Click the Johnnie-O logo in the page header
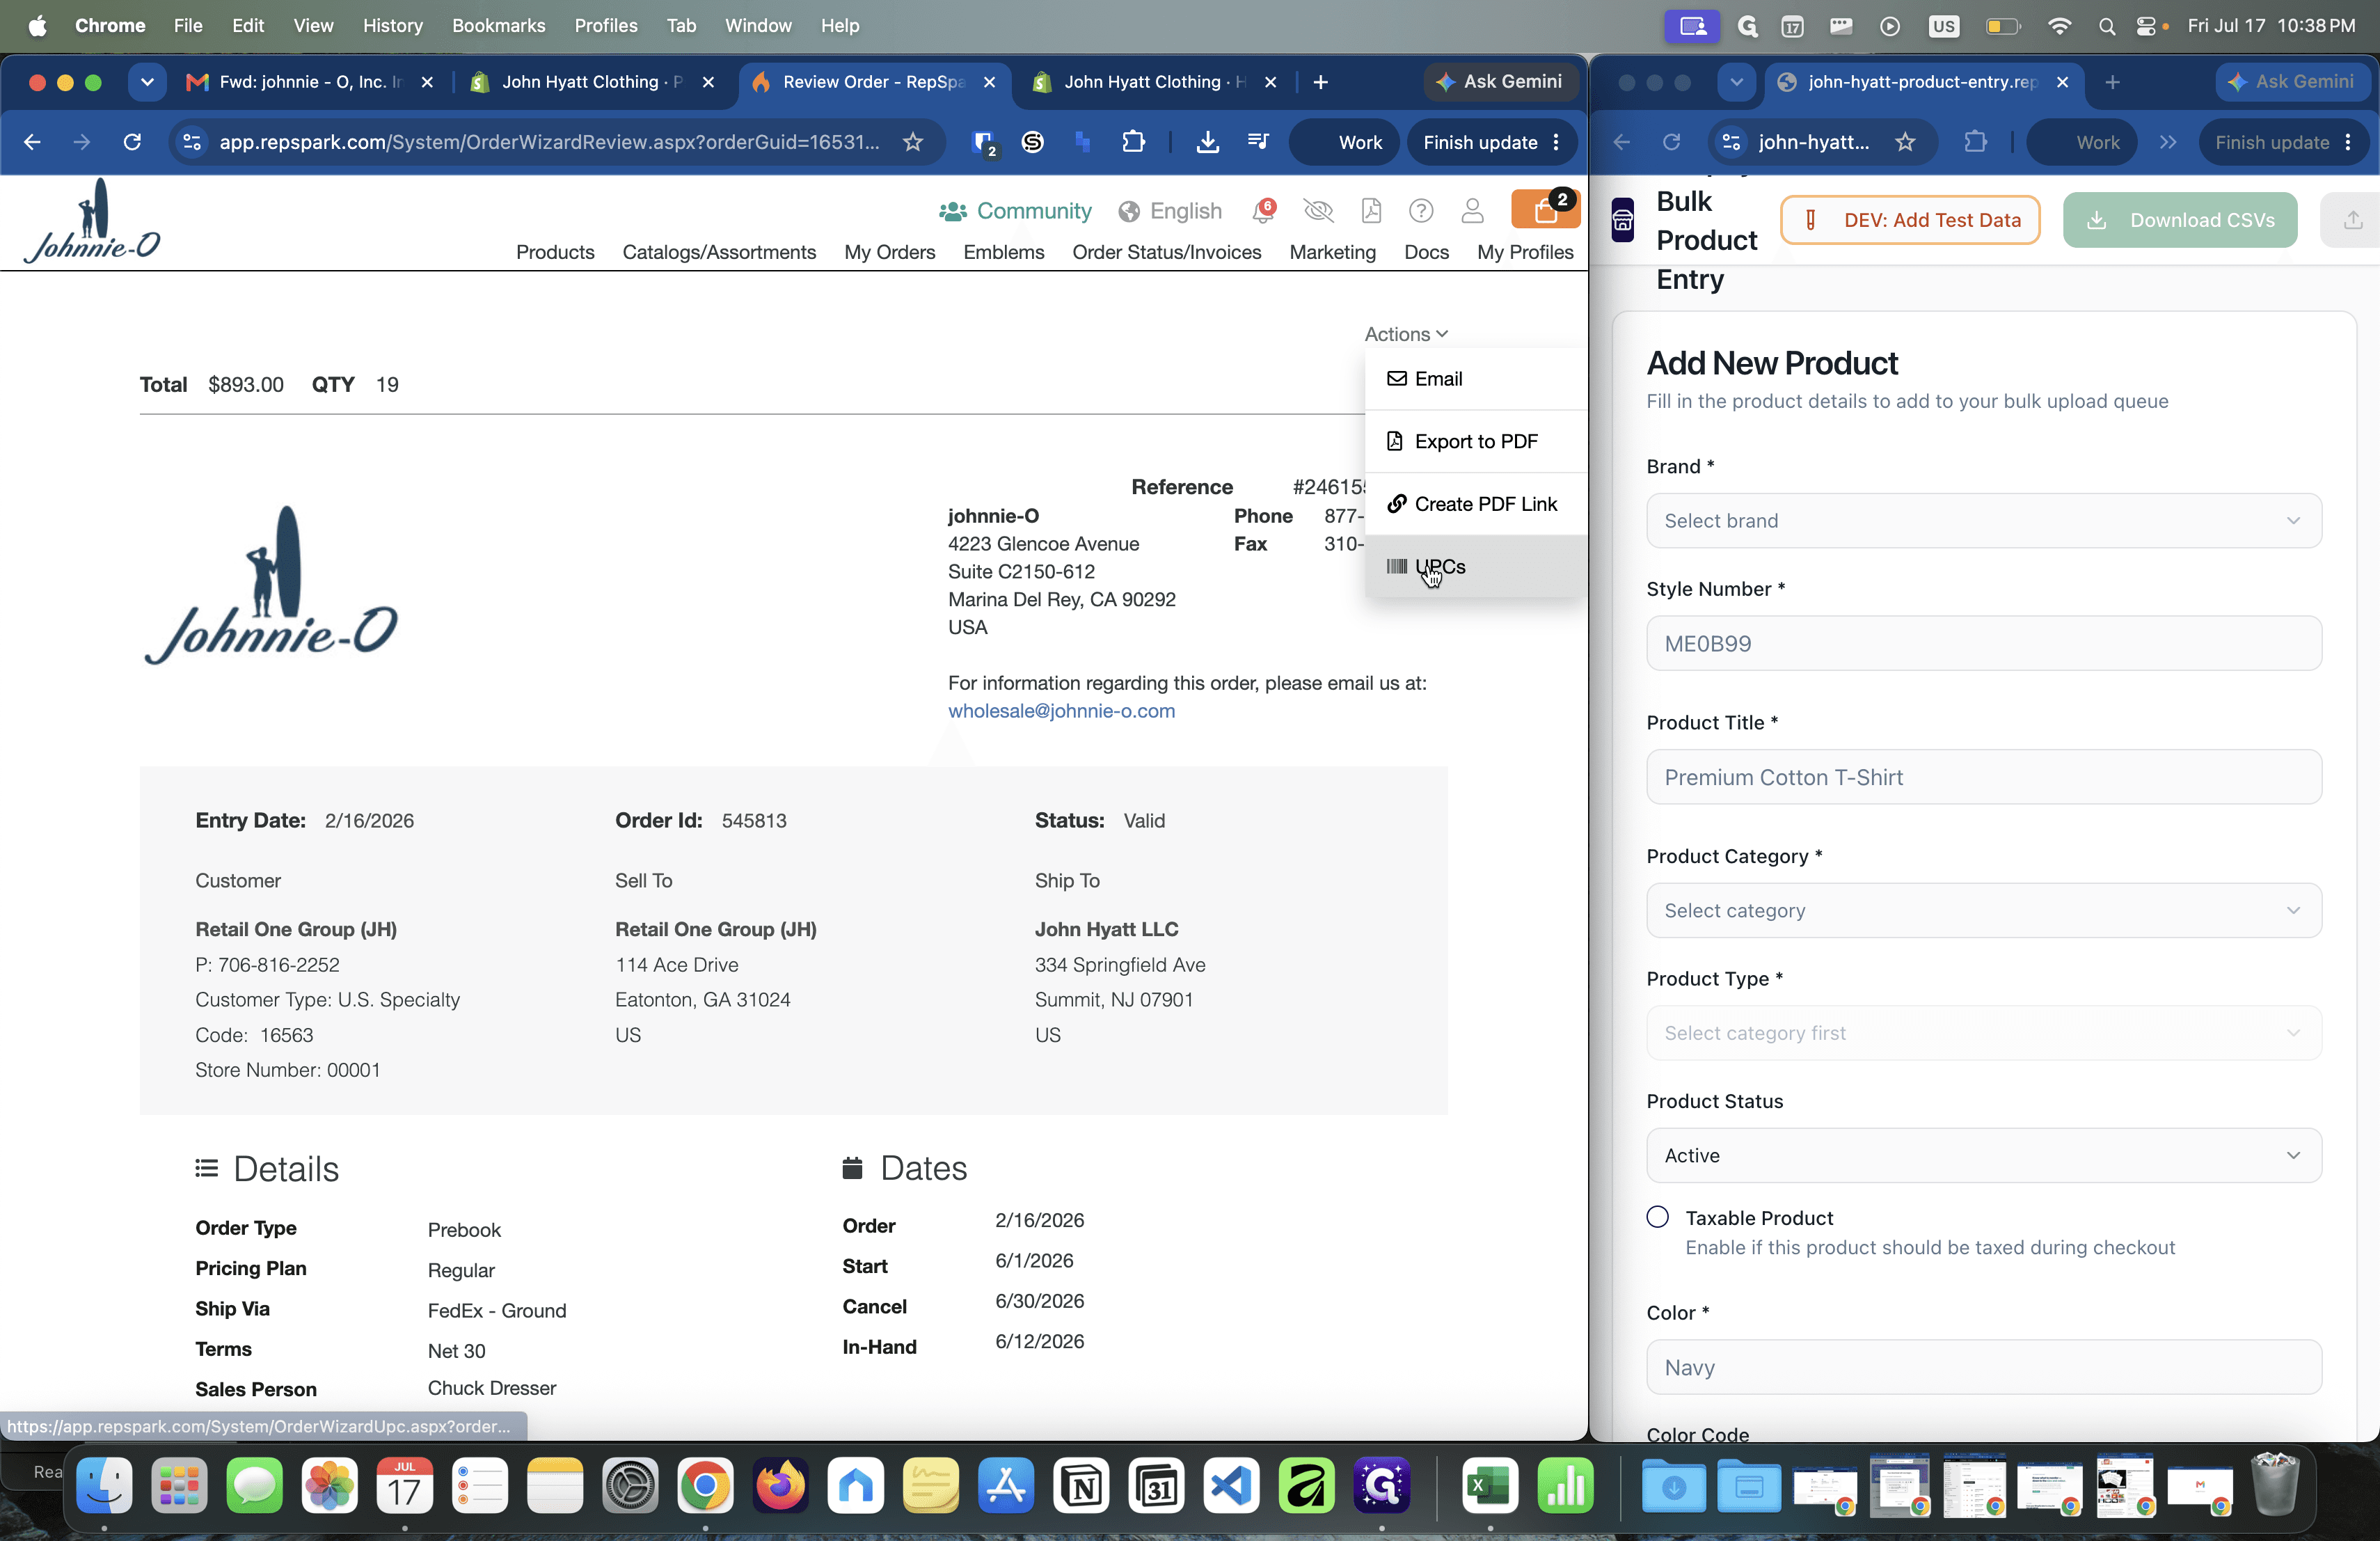This screenshot has width=2380, height=1541. click(92, 221)
